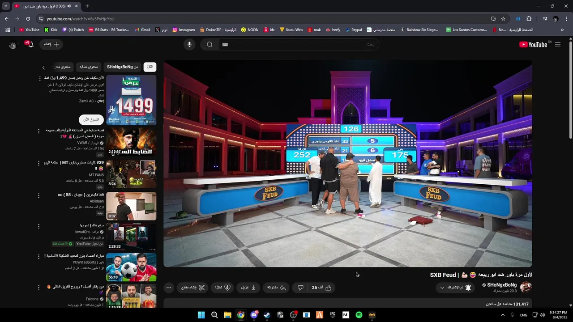The width and height of the screenshot is (573, 322).
Task: Open options for POWR eSports video
Action: 38,257
